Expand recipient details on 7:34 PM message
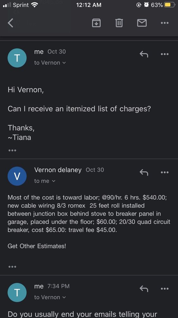 coord(50,297)
